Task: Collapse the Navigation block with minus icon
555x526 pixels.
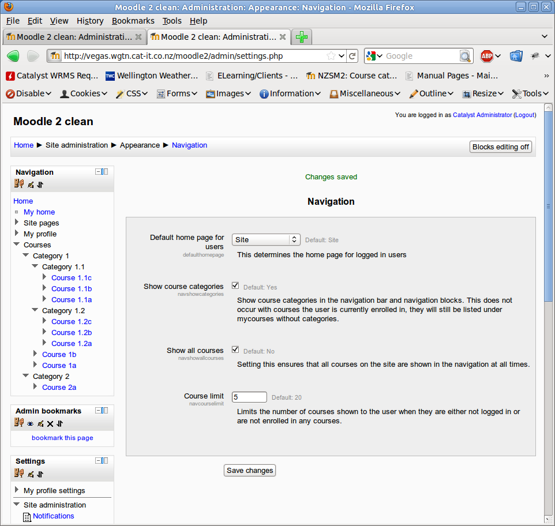Action: 98,171
